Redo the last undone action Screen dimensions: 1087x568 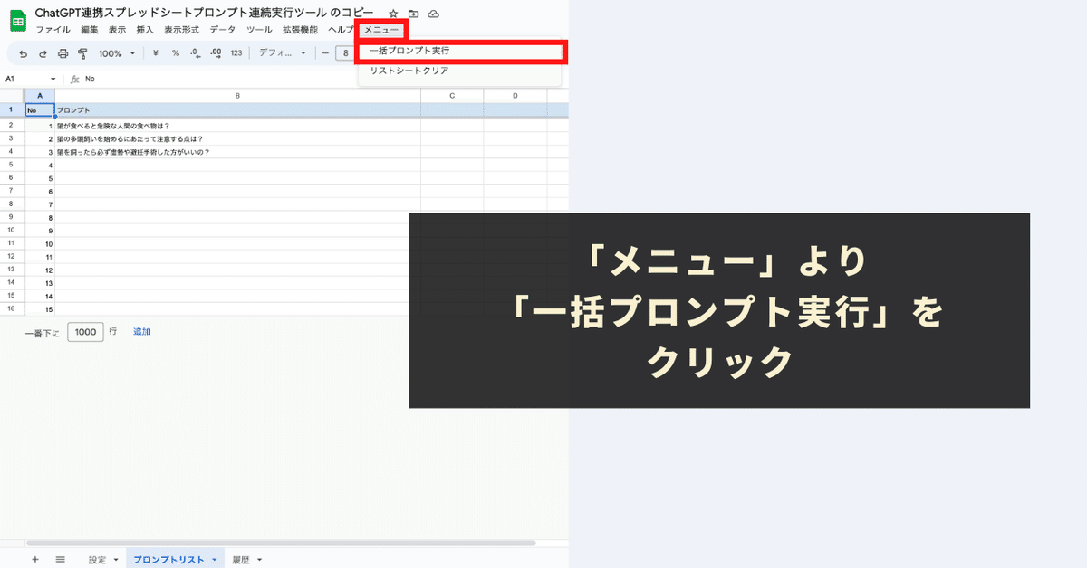(43, 53)
